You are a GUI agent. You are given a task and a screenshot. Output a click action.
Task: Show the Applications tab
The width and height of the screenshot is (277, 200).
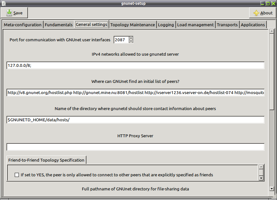(253, 25)
